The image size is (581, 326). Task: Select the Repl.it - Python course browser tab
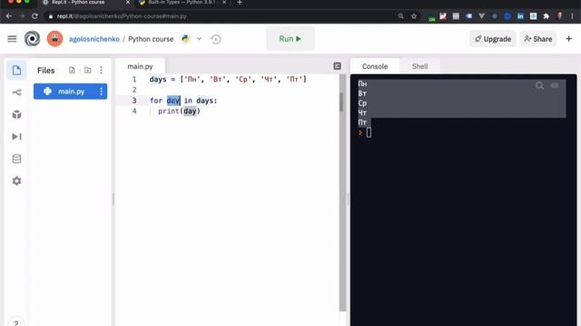(85, 3)
